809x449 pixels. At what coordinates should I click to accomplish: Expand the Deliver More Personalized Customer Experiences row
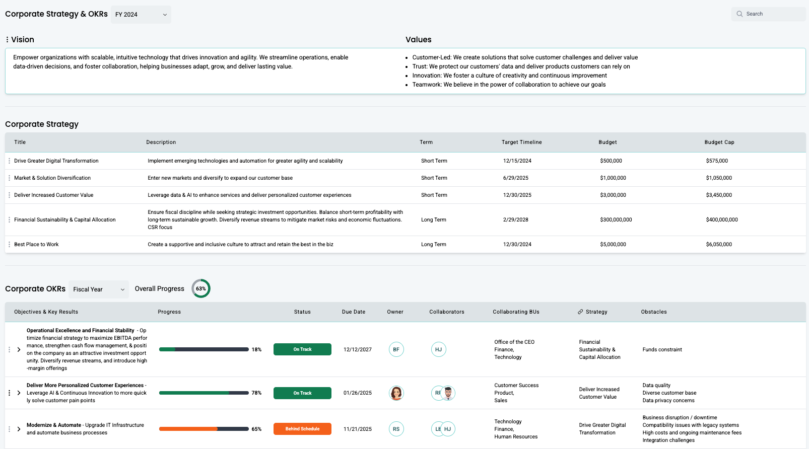pos(19,393)
